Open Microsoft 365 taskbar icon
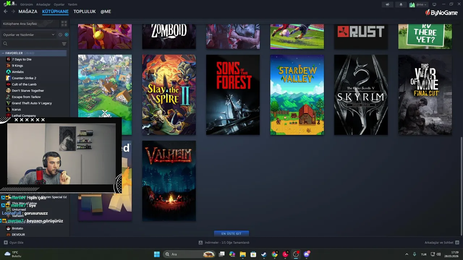This screenshot has width=463, height=260. (232, 254)
